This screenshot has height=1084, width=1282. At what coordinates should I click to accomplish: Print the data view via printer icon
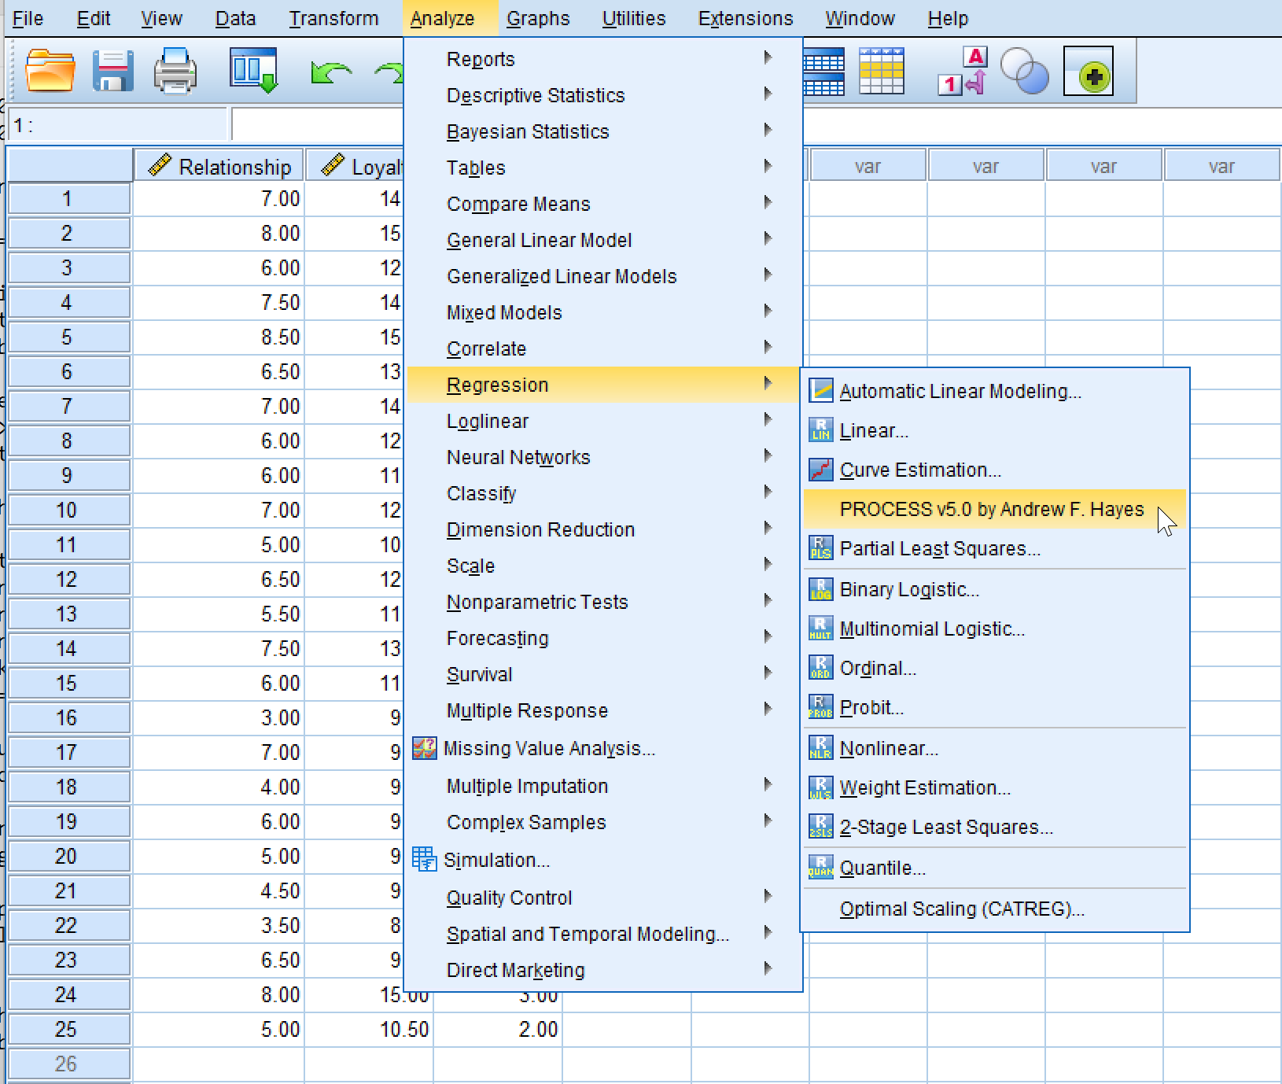point(175,71)
